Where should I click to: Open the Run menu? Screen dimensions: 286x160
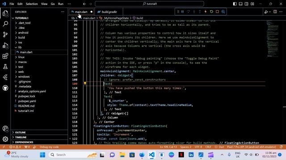[61, 4]
